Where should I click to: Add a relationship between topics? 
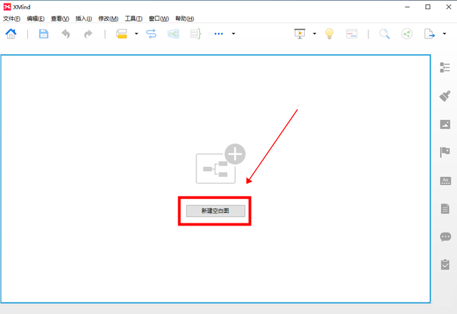[x=151, y=34]
